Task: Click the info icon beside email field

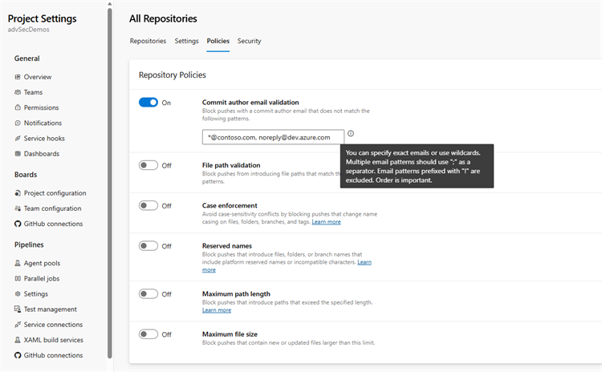Action: [x=351, y=133]
